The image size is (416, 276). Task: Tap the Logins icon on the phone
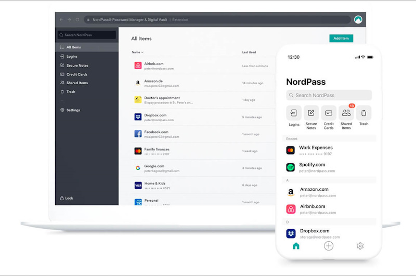tap(294, 113)
